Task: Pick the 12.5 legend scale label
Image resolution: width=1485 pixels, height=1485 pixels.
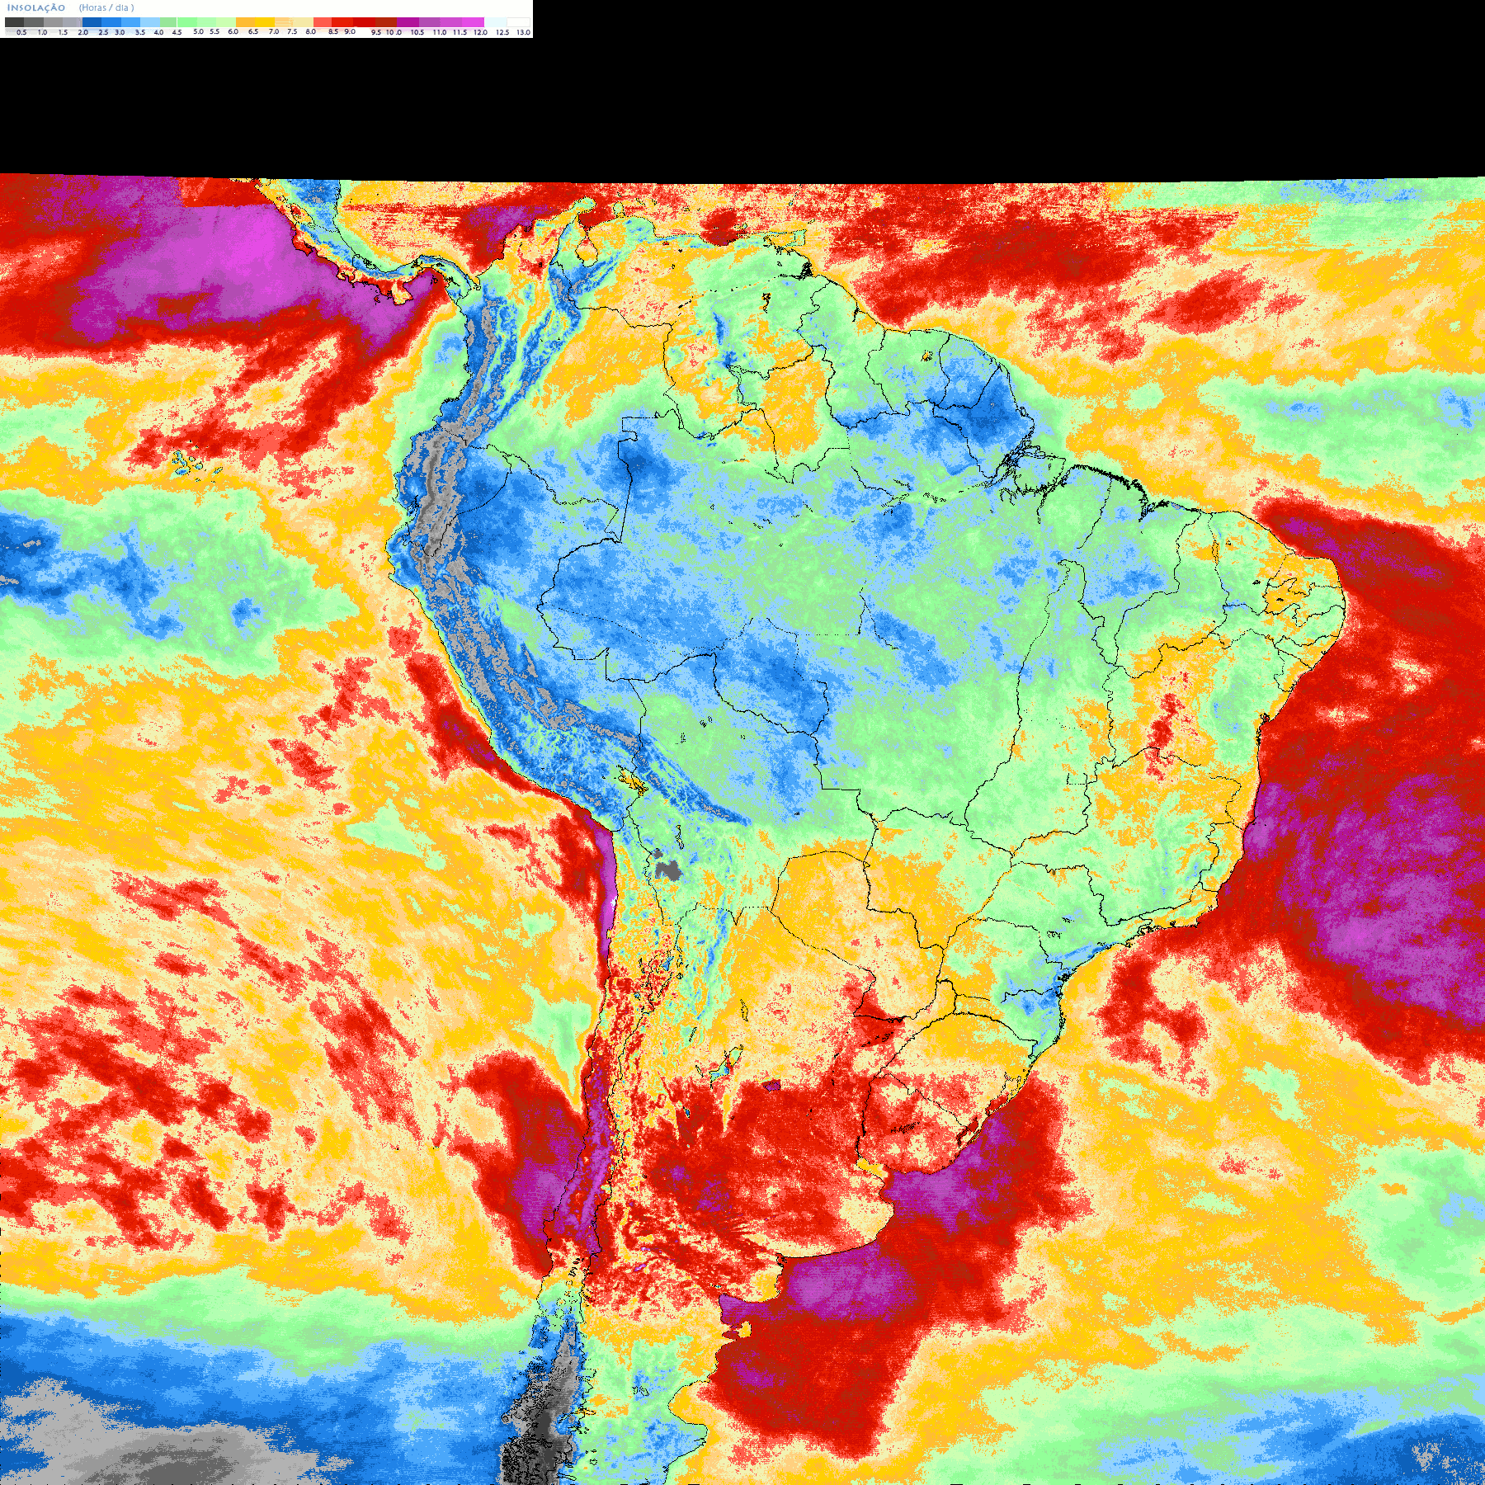Action: (502, 32)
